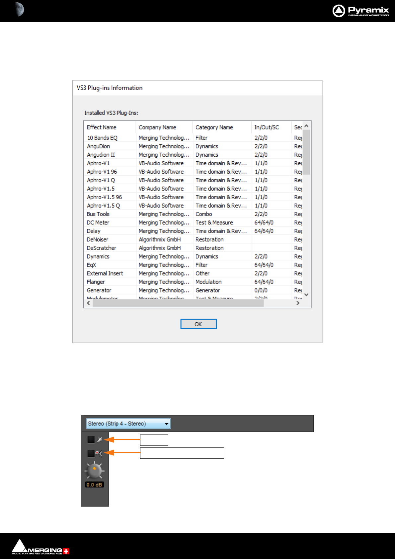The image size is (395, 559).
Task: Select the Dynamics effect name row
Action: [193, 256]
